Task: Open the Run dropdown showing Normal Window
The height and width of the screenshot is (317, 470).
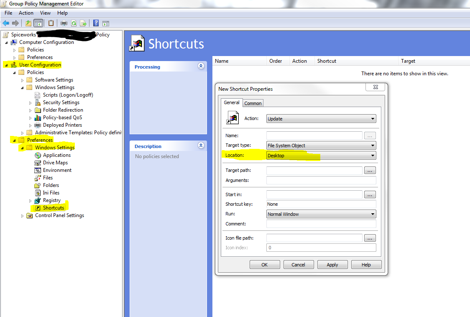Action: (371, 214)
